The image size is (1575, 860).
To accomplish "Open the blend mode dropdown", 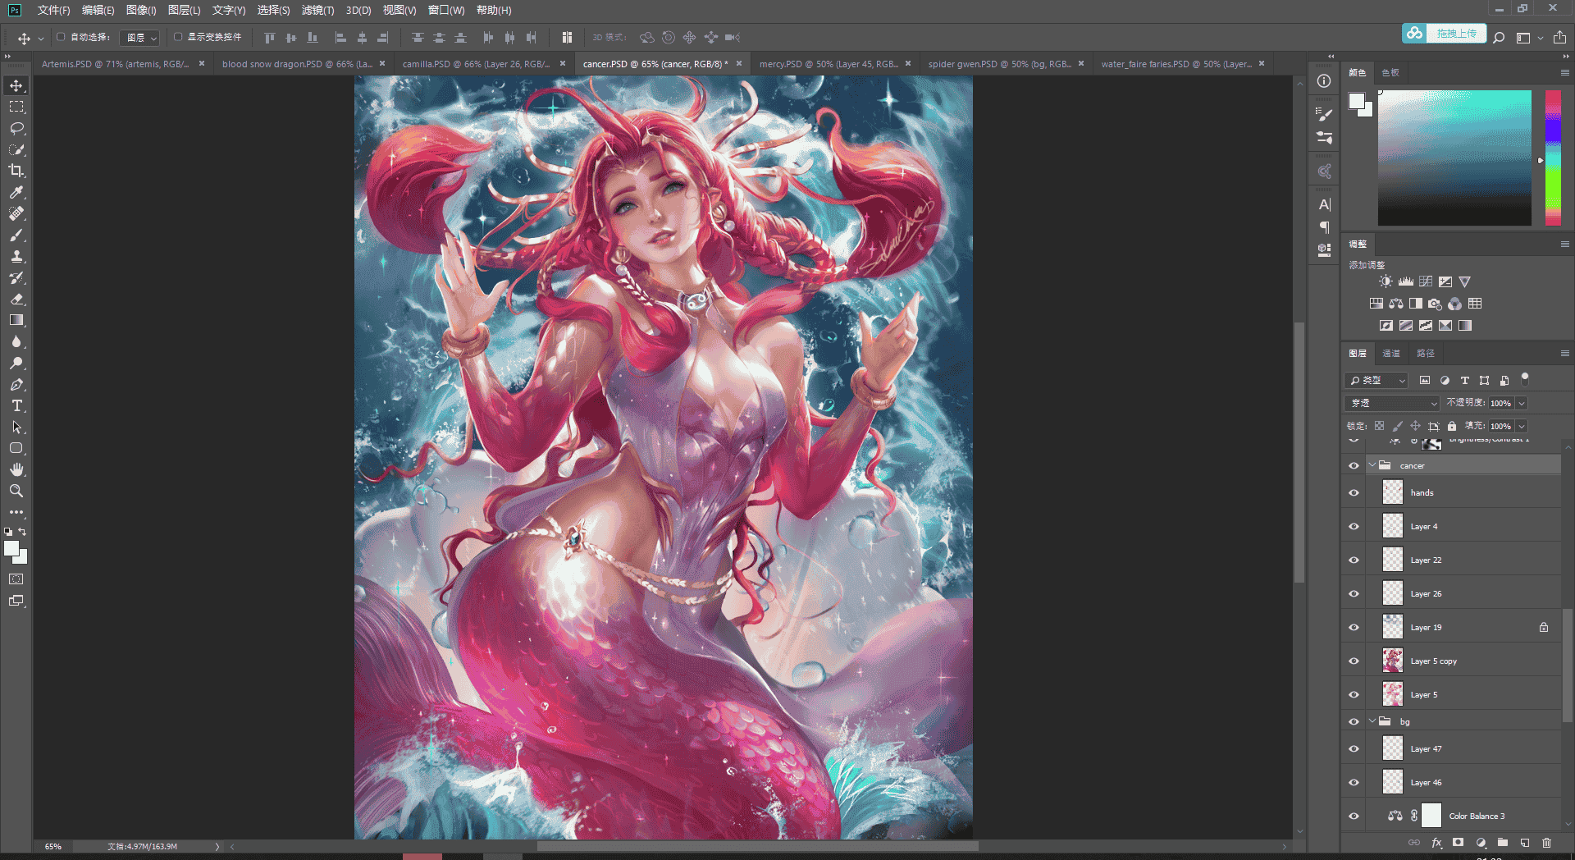I will 1392,403.
